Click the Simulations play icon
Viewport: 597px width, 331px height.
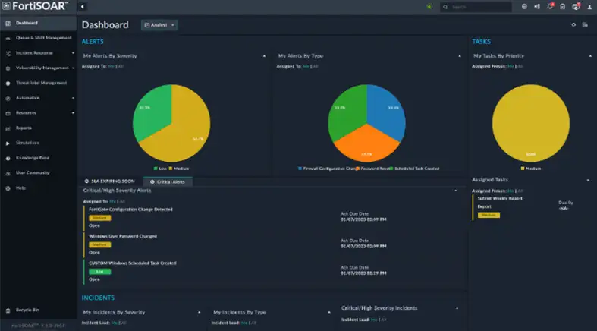click(x=8, y=143)
